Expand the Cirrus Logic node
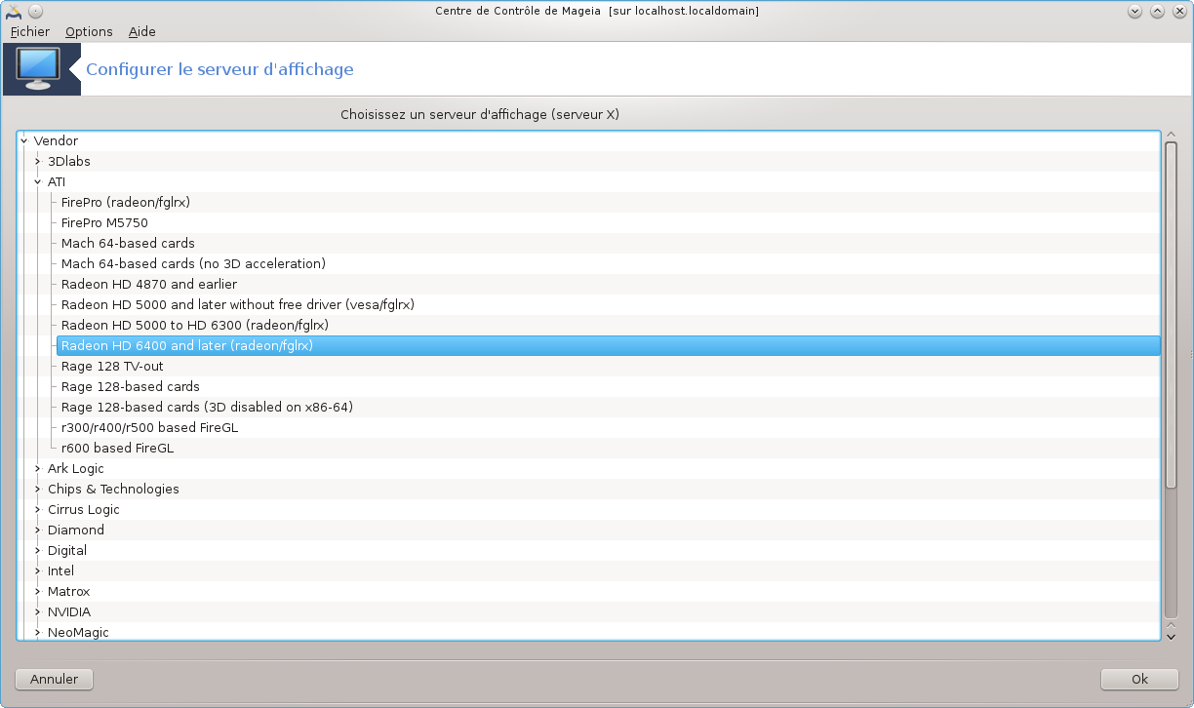Viewport: 1194px width, 708px height. (x=37, y=510)
